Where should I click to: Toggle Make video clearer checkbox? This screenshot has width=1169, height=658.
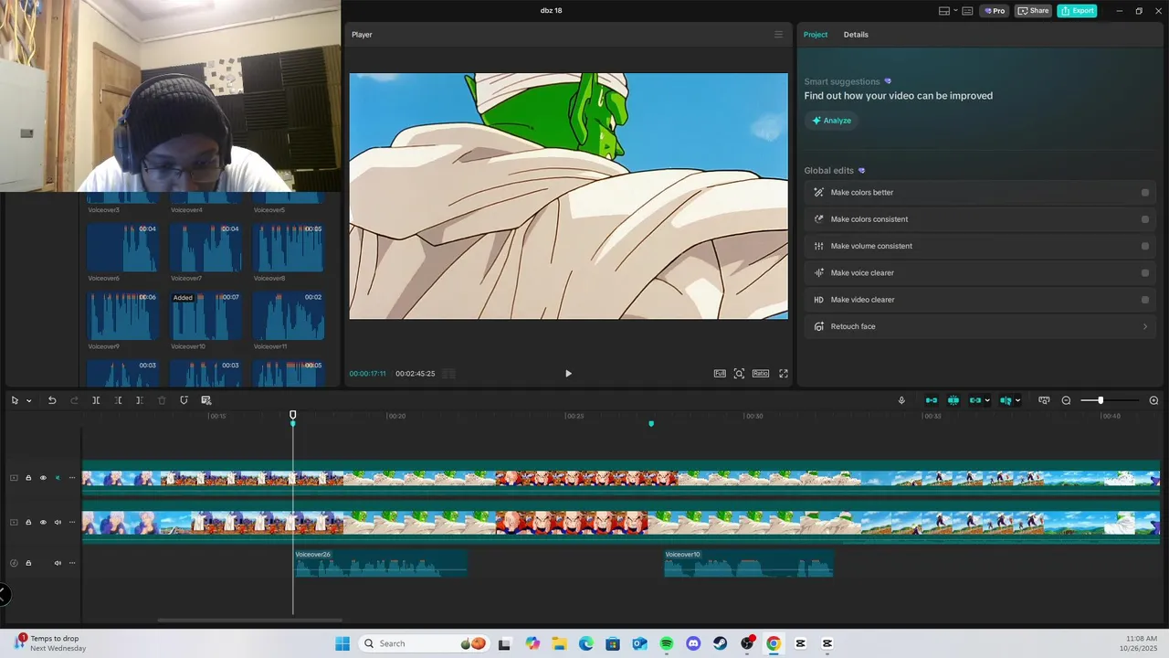(x=1145, y=300)
